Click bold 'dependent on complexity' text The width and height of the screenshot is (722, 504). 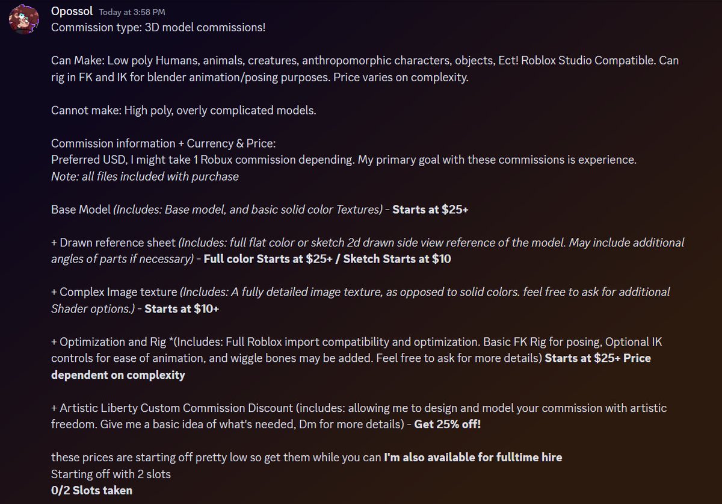[x=118, y=375]
